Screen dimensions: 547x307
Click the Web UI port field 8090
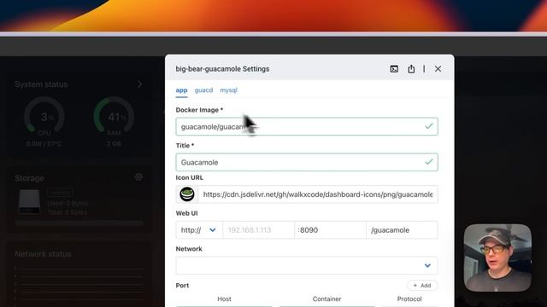(x=330, y=230)
